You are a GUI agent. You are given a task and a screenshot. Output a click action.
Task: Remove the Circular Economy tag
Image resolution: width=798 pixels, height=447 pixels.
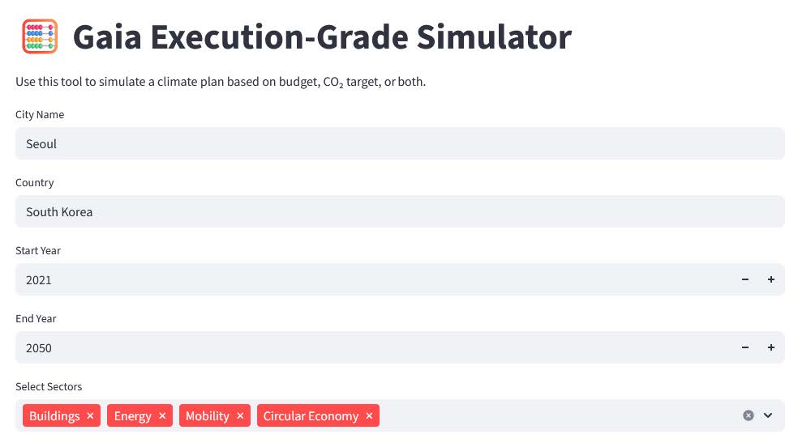[x=369, y=416]
